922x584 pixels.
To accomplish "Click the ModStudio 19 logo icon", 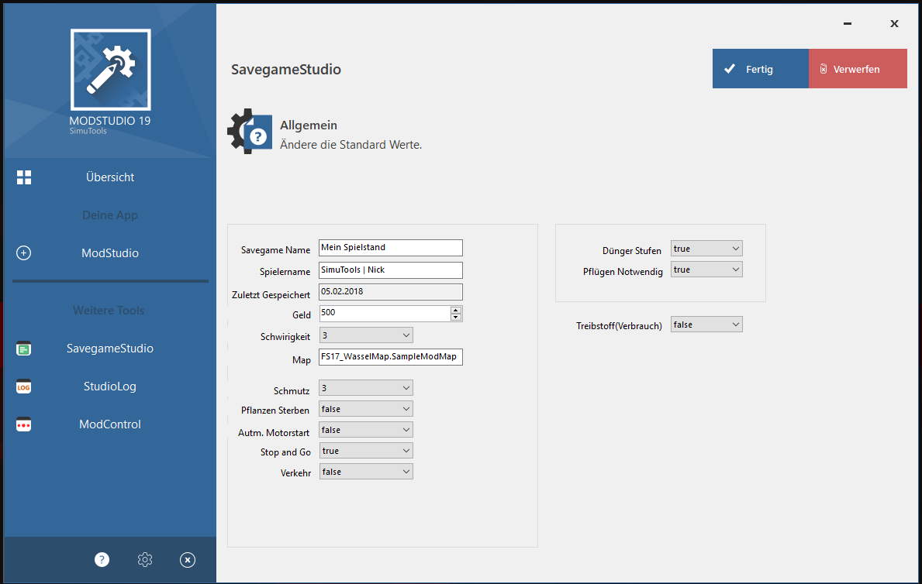I will click(110, 70).
